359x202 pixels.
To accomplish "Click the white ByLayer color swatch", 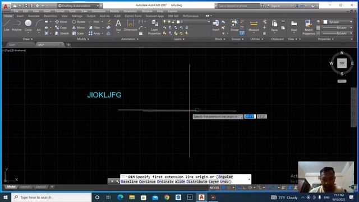I will [x=325, y=22].
